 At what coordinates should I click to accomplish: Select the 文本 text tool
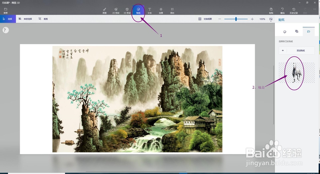(x=149, y=11)
